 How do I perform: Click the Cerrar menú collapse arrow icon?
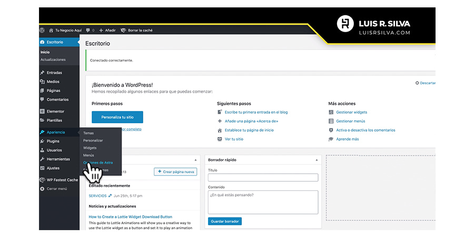42,189
